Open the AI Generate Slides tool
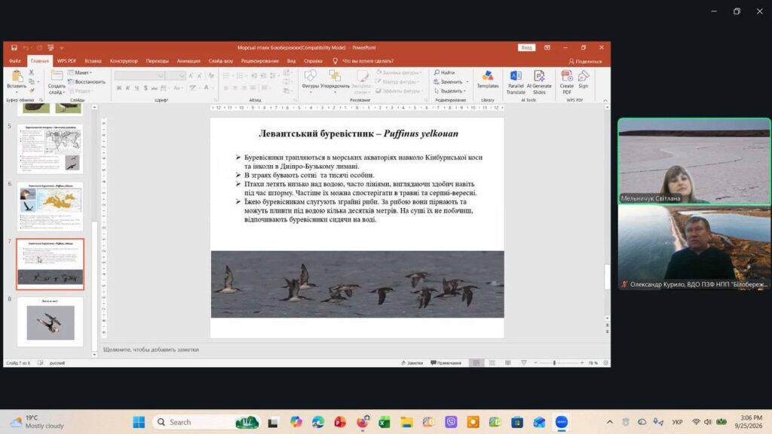Image resolution: width=772 pixels, height=434 pixels. coord(539,81)
